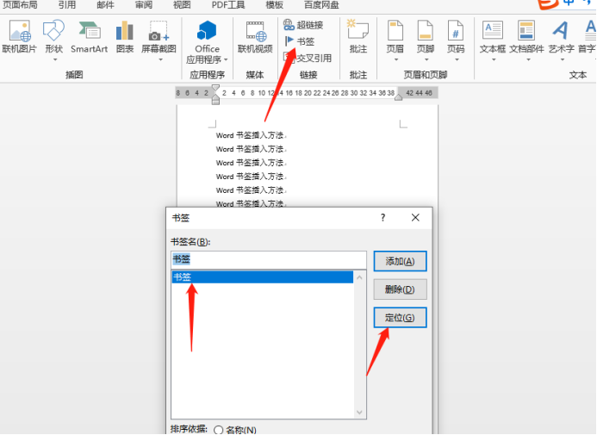The image size is (597, 435).
Task: Switch to the PDF工具 tab
Action: [228, 5]
